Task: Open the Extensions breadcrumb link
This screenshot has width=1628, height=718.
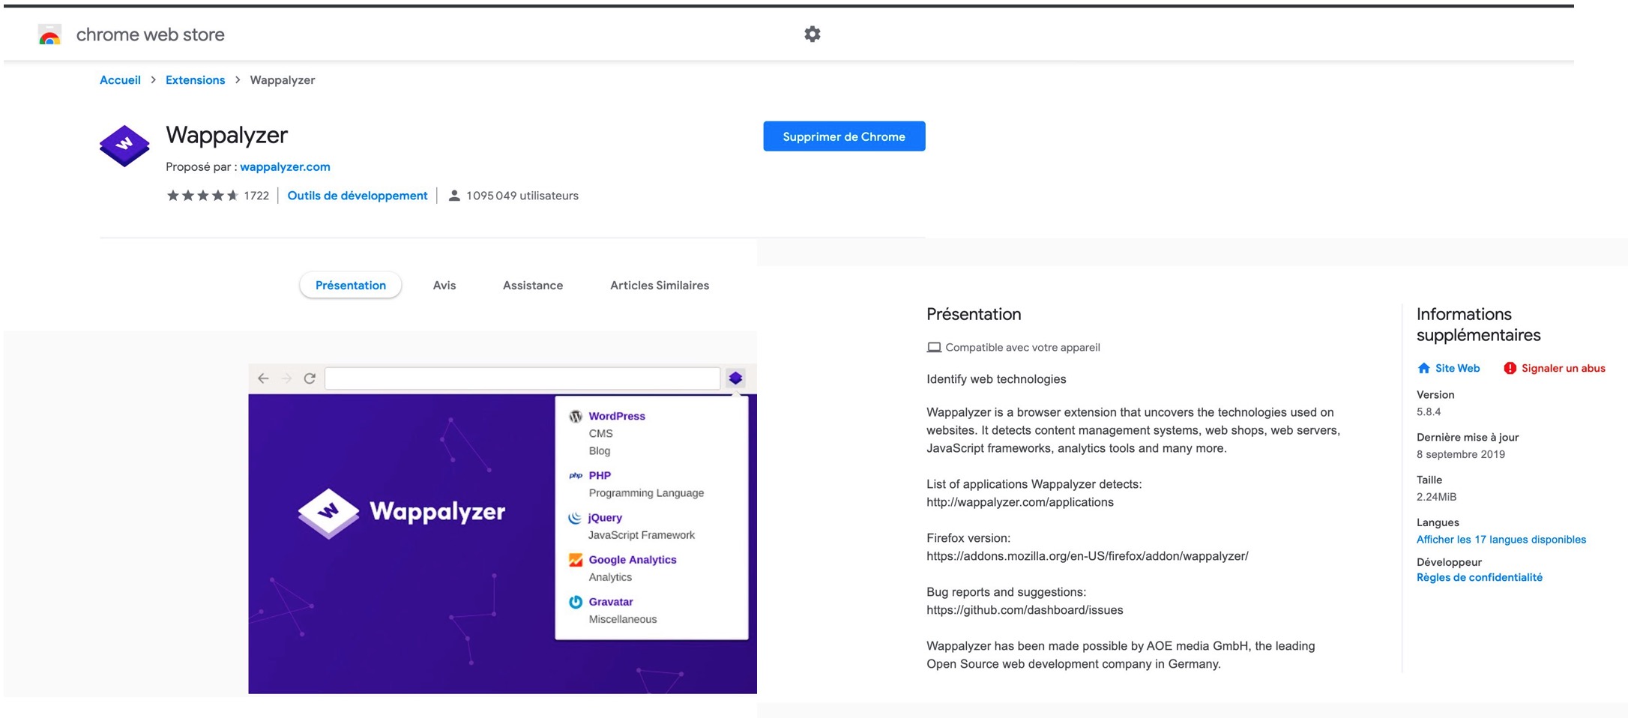Action: coord(195,80)
